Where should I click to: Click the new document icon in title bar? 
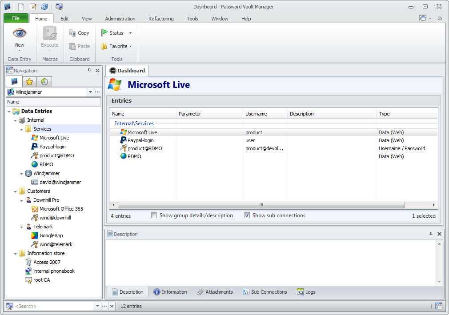pyautogui.click(x=21, y=7)
